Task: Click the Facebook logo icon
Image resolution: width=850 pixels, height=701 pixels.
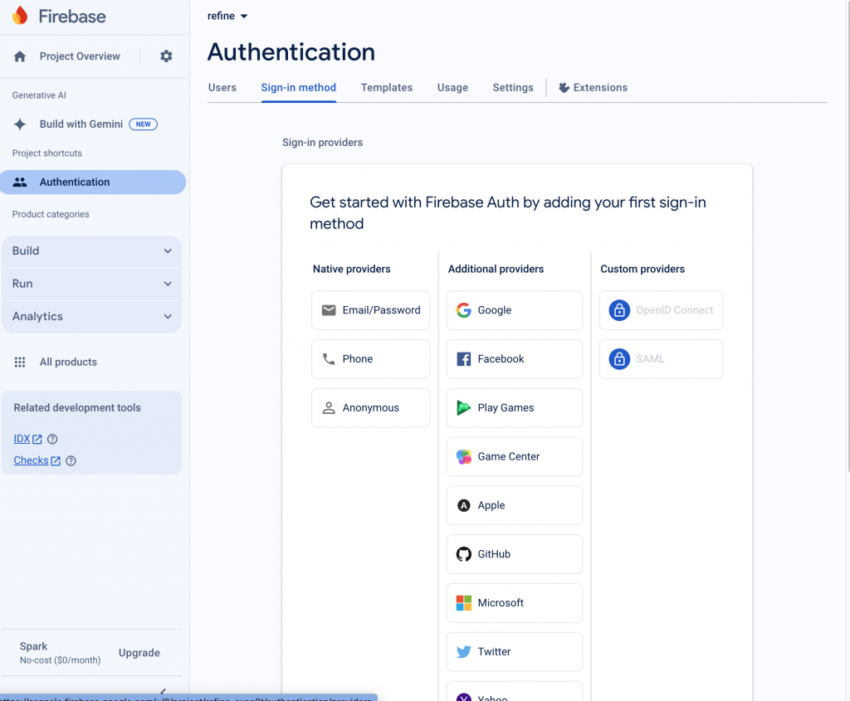Action: pos(463,358)
